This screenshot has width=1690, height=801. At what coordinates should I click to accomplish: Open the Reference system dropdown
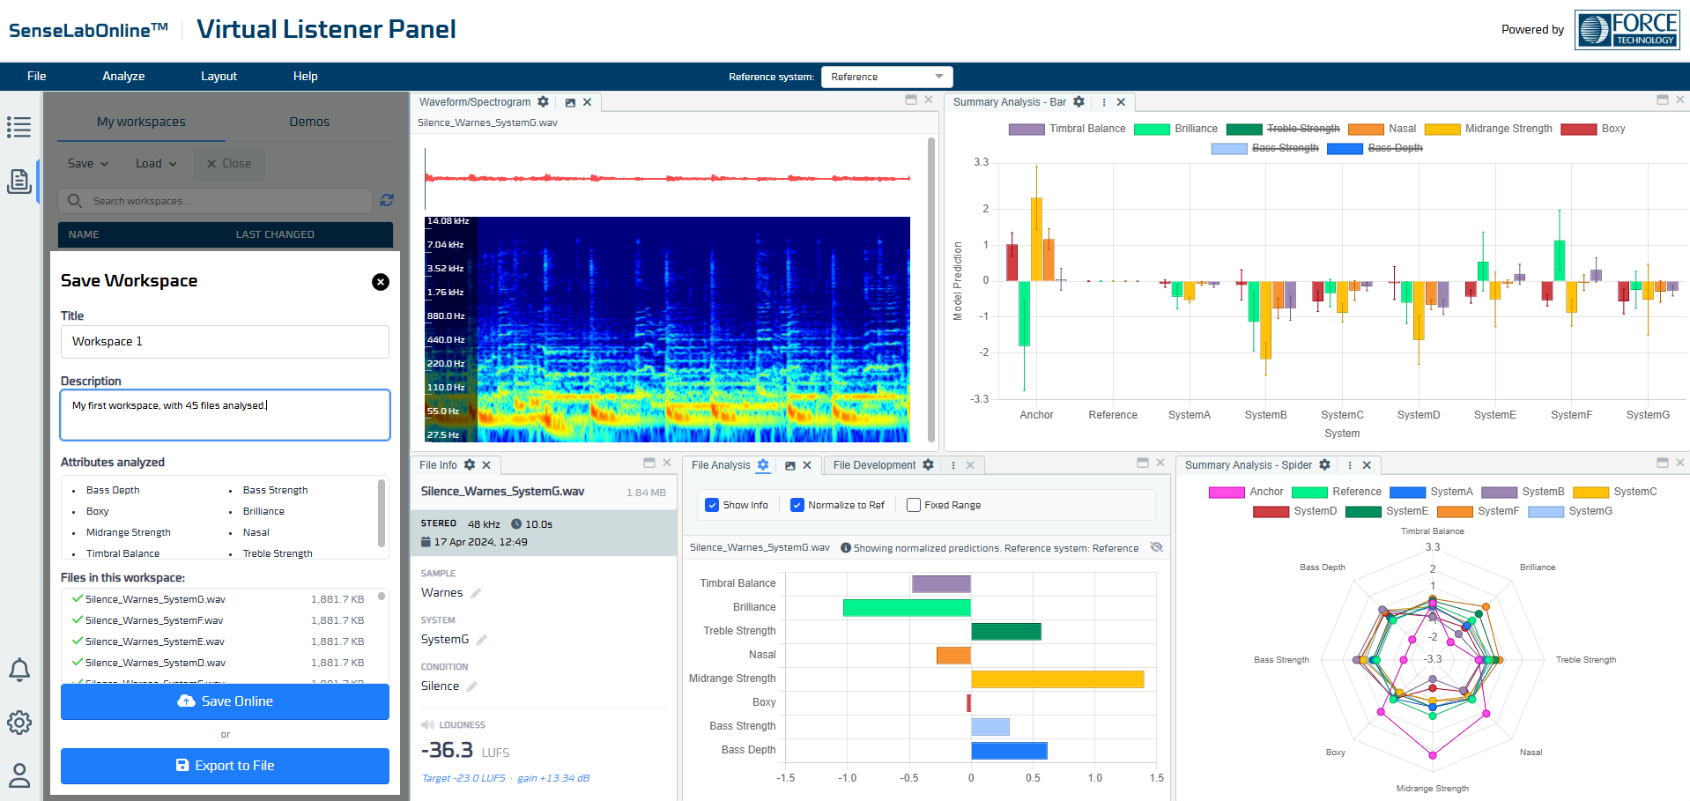[x=886, y=77]
